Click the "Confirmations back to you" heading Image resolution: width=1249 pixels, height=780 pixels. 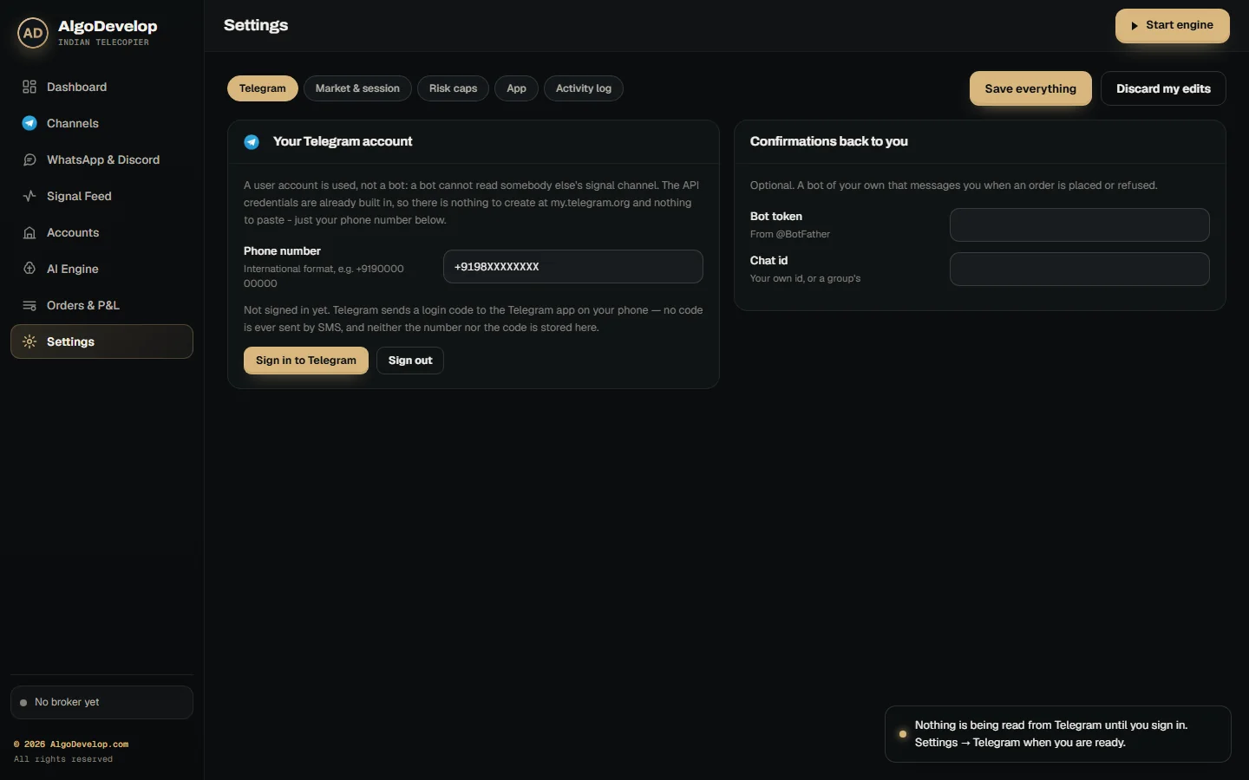829,141
